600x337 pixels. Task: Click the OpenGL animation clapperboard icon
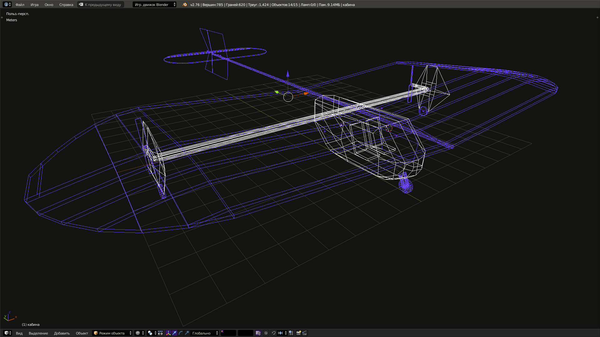pos(304,333)
